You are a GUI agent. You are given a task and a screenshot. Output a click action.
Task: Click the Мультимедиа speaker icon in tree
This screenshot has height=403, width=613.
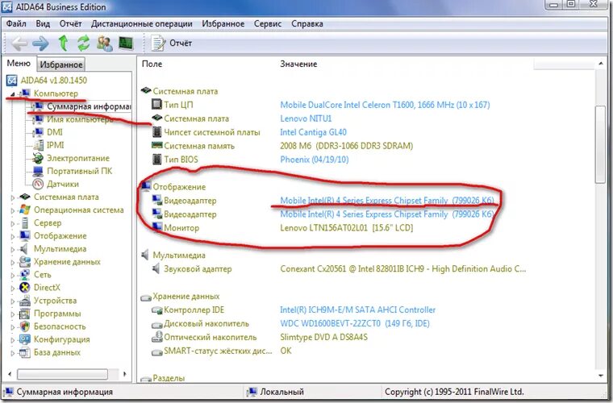(25, 249)
